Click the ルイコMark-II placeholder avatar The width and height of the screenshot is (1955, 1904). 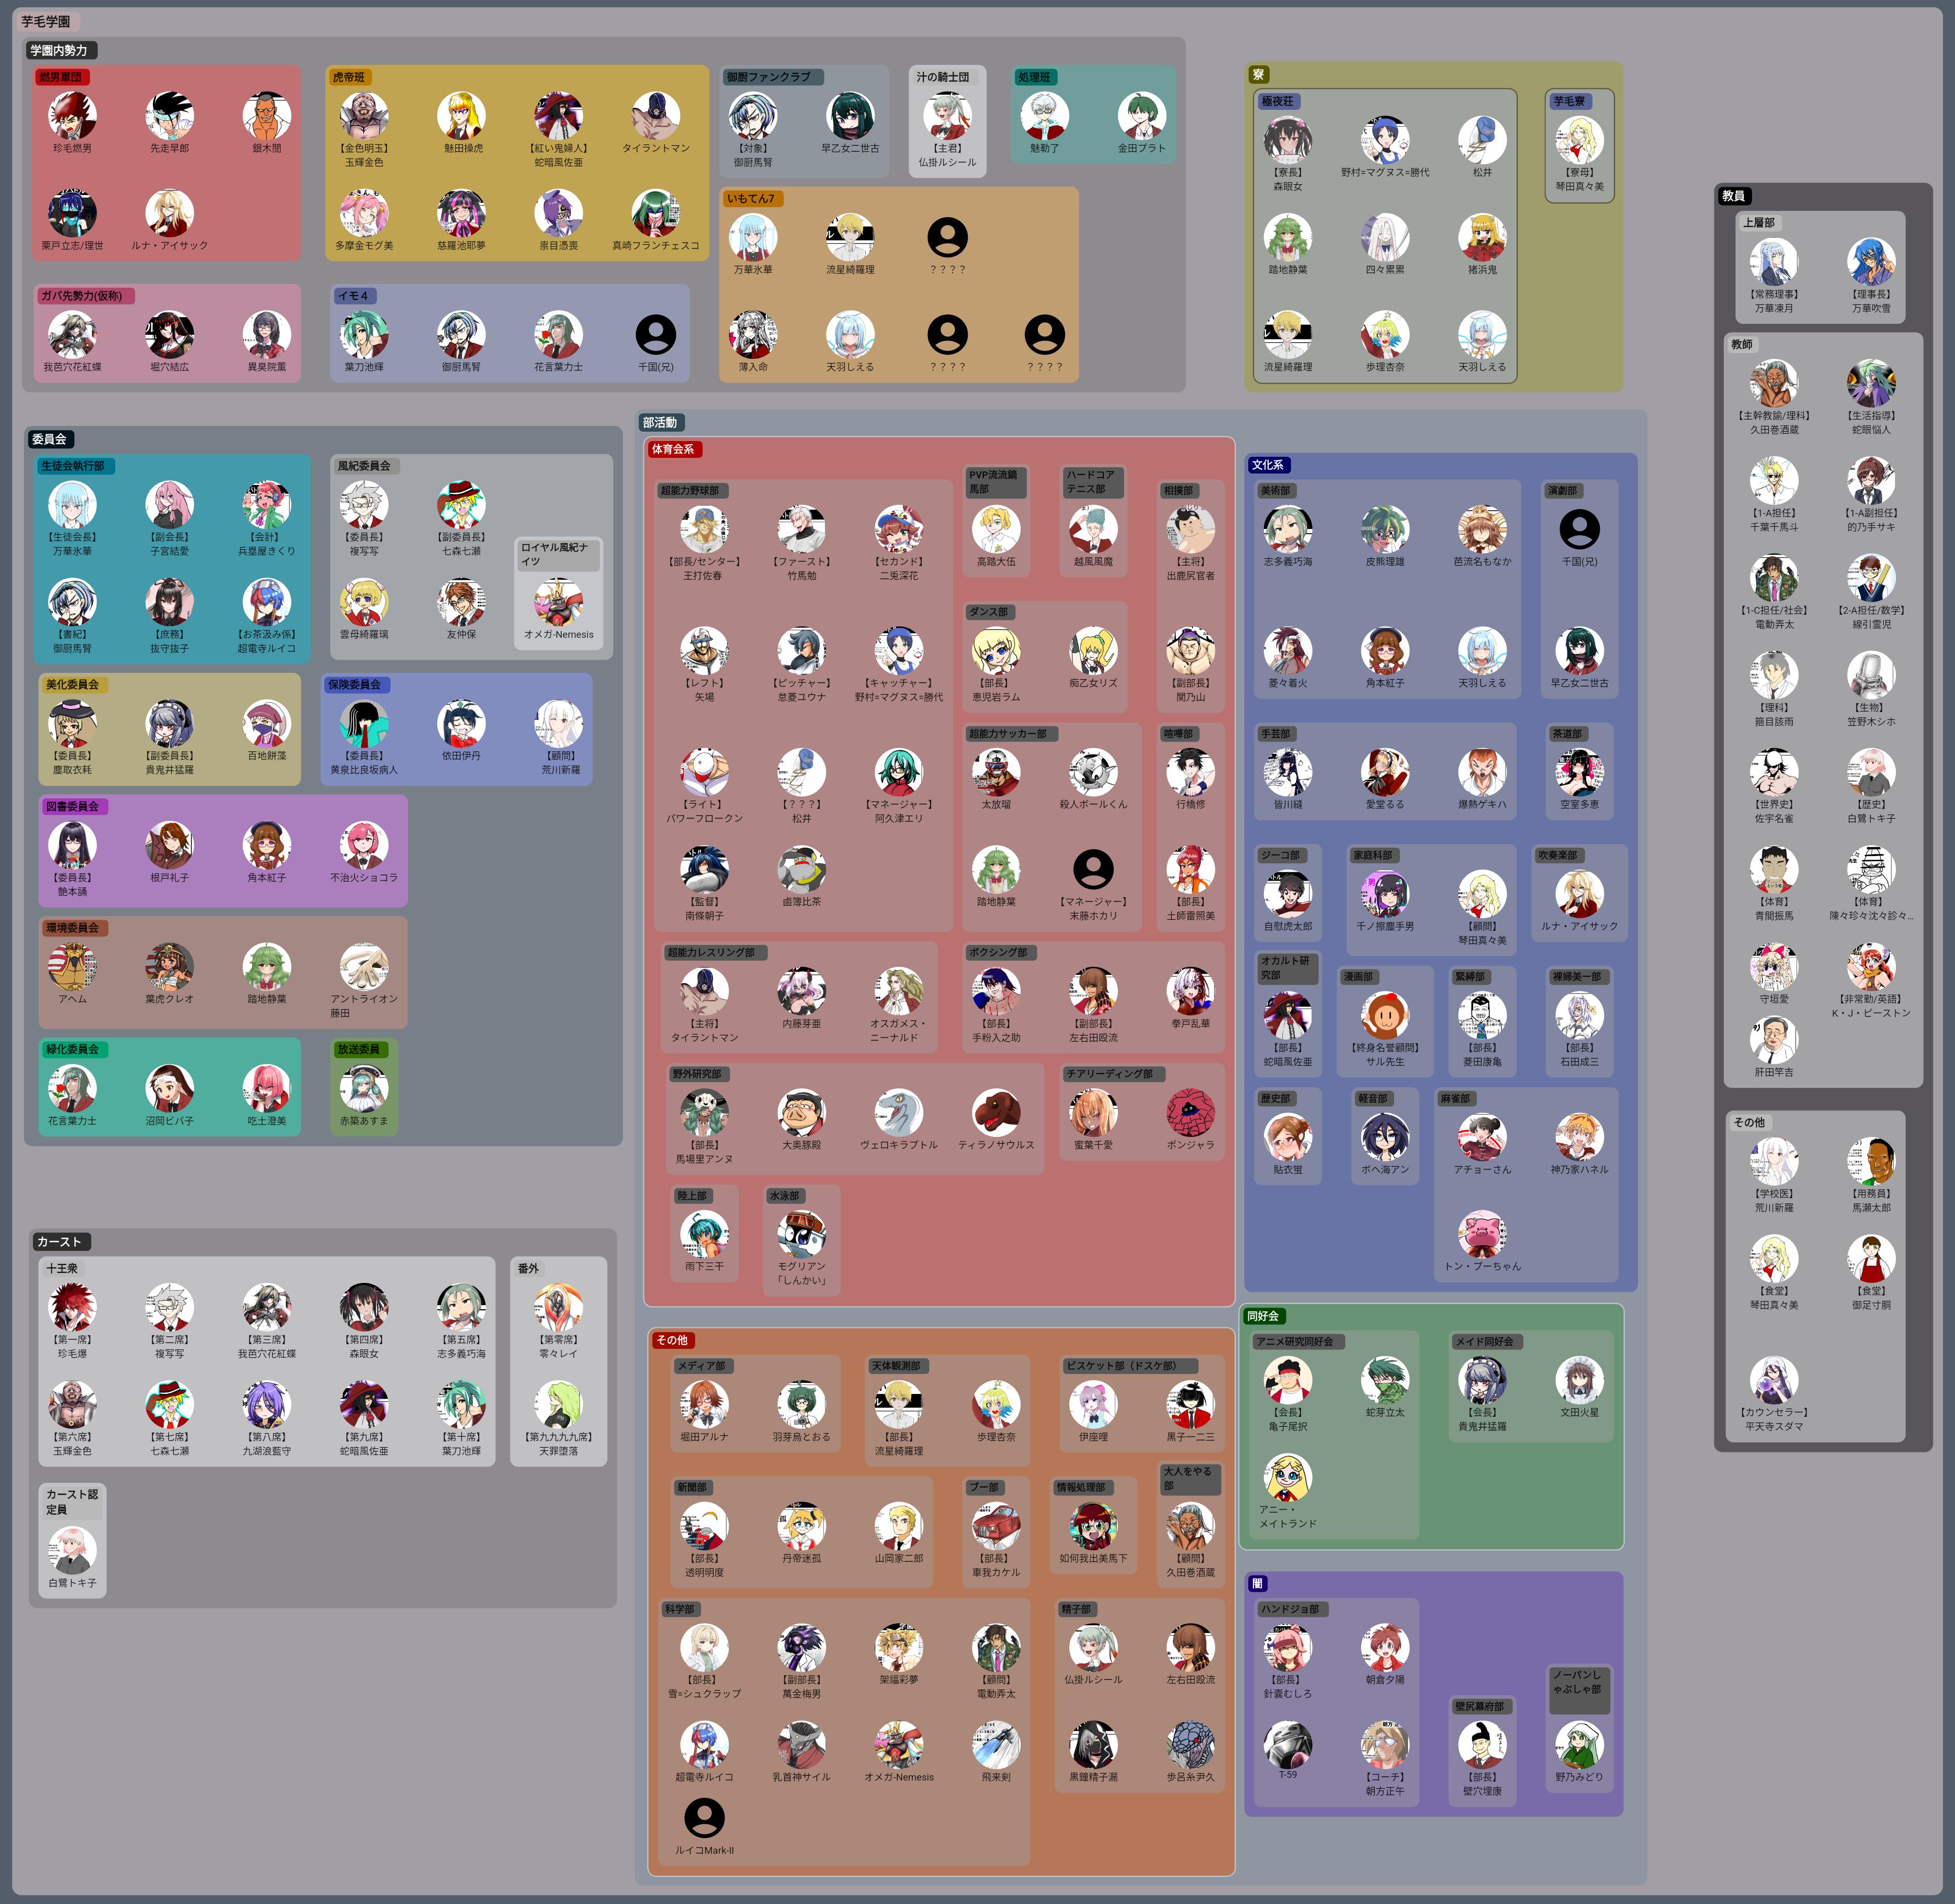tap(704, 1818)
